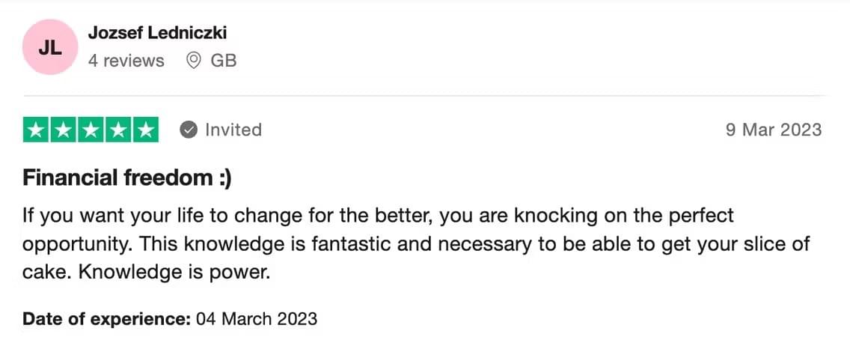Click the review body paragraph

(x=416, y=243)
